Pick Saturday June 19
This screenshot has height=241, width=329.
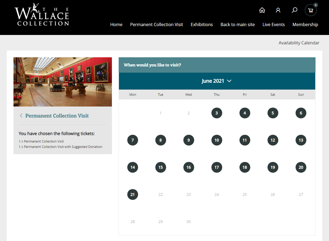(x=273, y=167)
